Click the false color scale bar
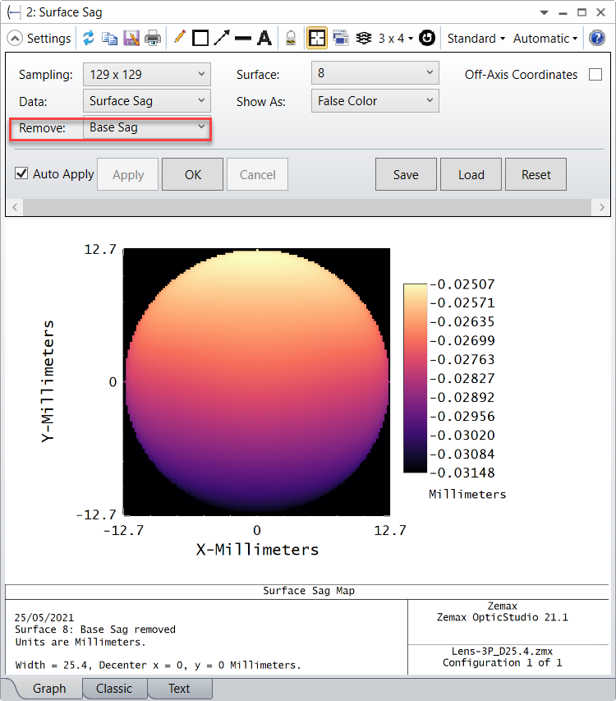This screenshot has height=701, width=616. [x=416, y=378]
